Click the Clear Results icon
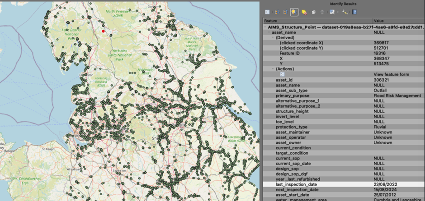425x201 pixels. 304,12
